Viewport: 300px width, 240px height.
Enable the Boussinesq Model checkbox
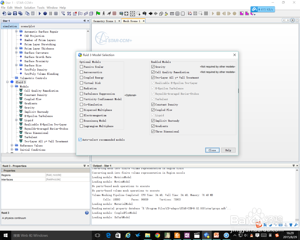82,121
